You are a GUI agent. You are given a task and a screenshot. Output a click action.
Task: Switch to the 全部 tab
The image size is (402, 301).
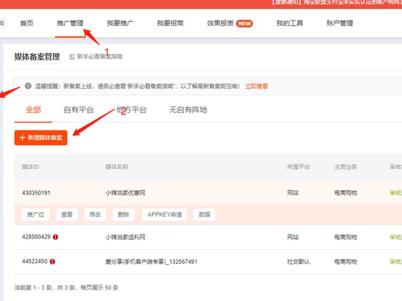pos(33,110)
